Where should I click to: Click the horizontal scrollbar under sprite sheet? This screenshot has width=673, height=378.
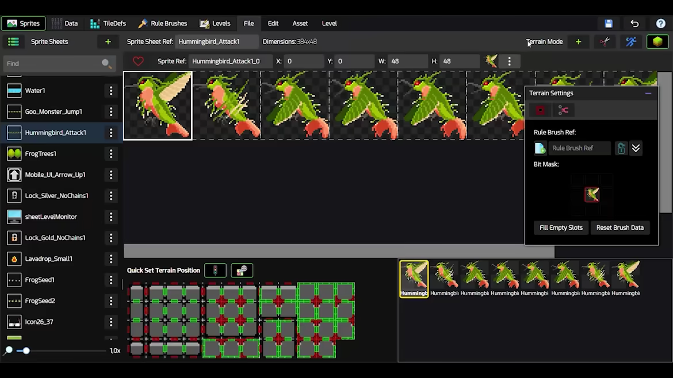pos(339,251)
